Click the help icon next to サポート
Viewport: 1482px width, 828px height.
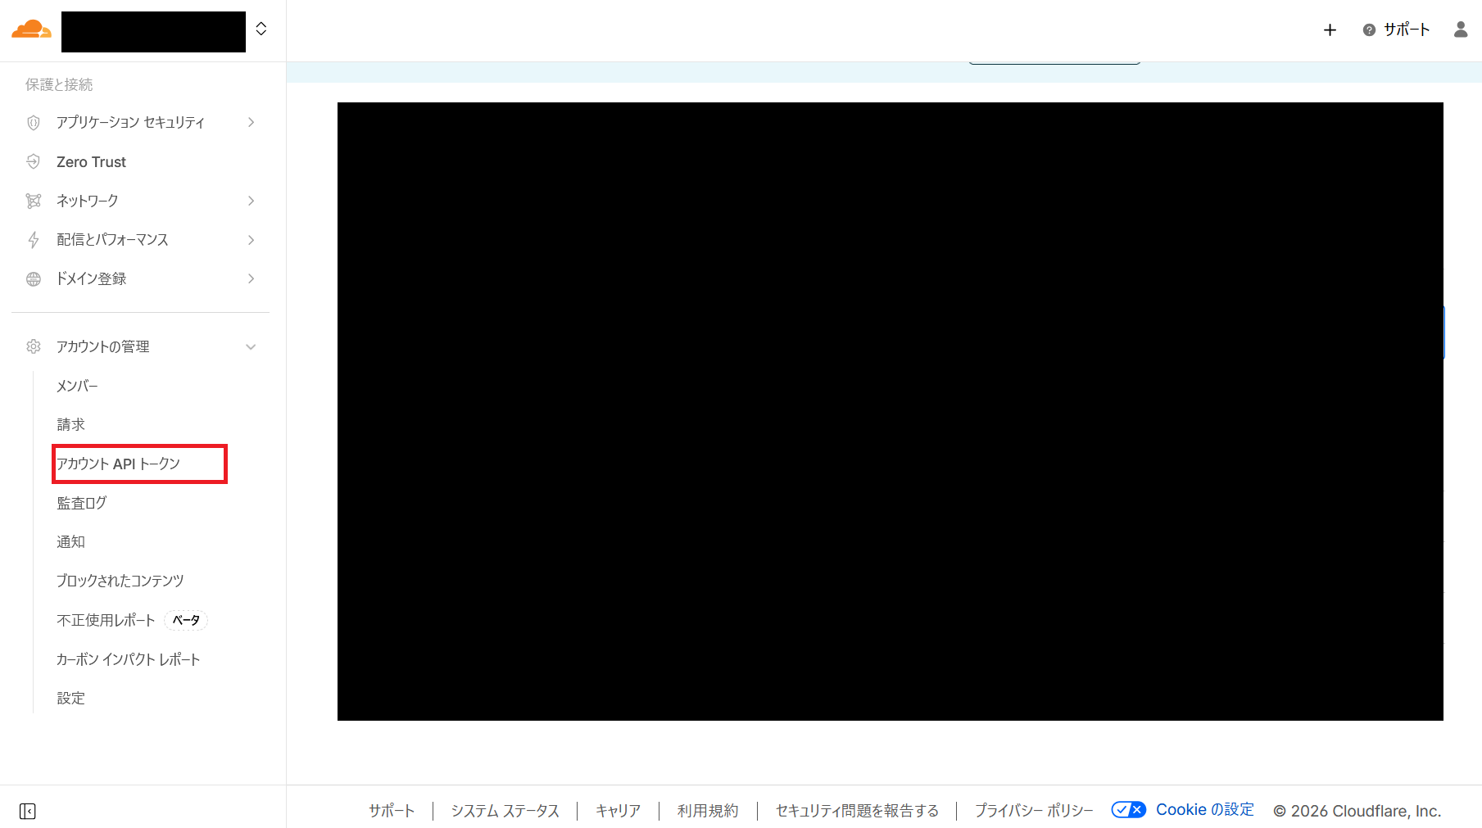[x=1369, y=29]
